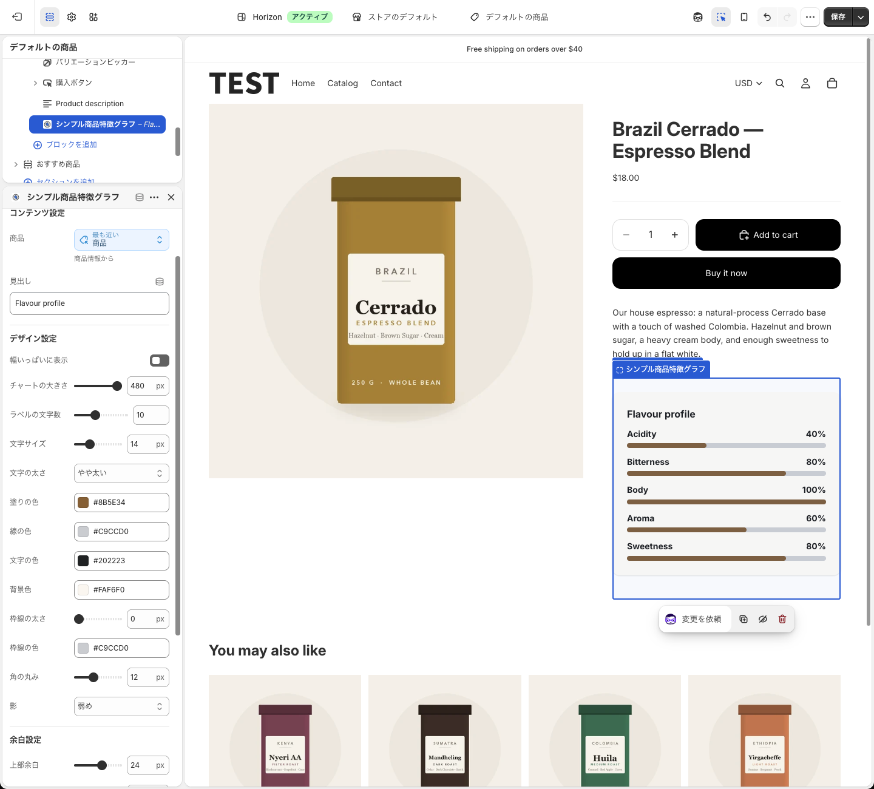Screen dimensions: 874x789
Task: Open デフォルトの商品 template selector
Action: pos(509,17)
